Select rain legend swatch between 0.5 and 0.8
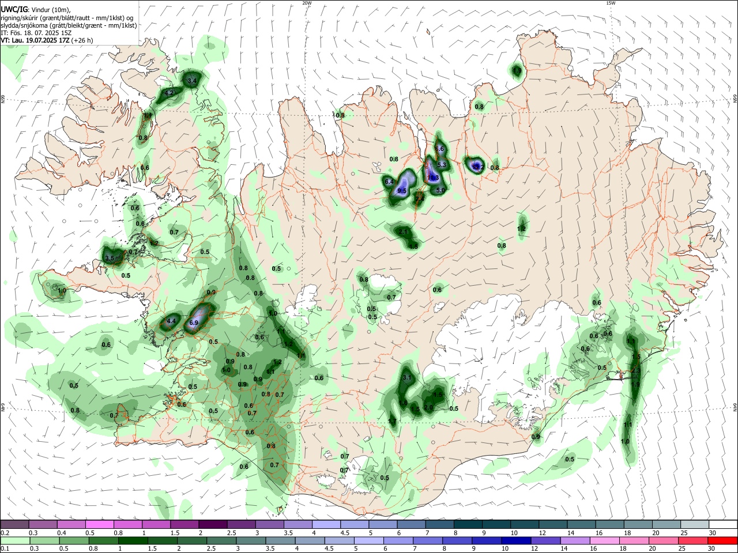This screenshot has height=553, width=738. 74,541
